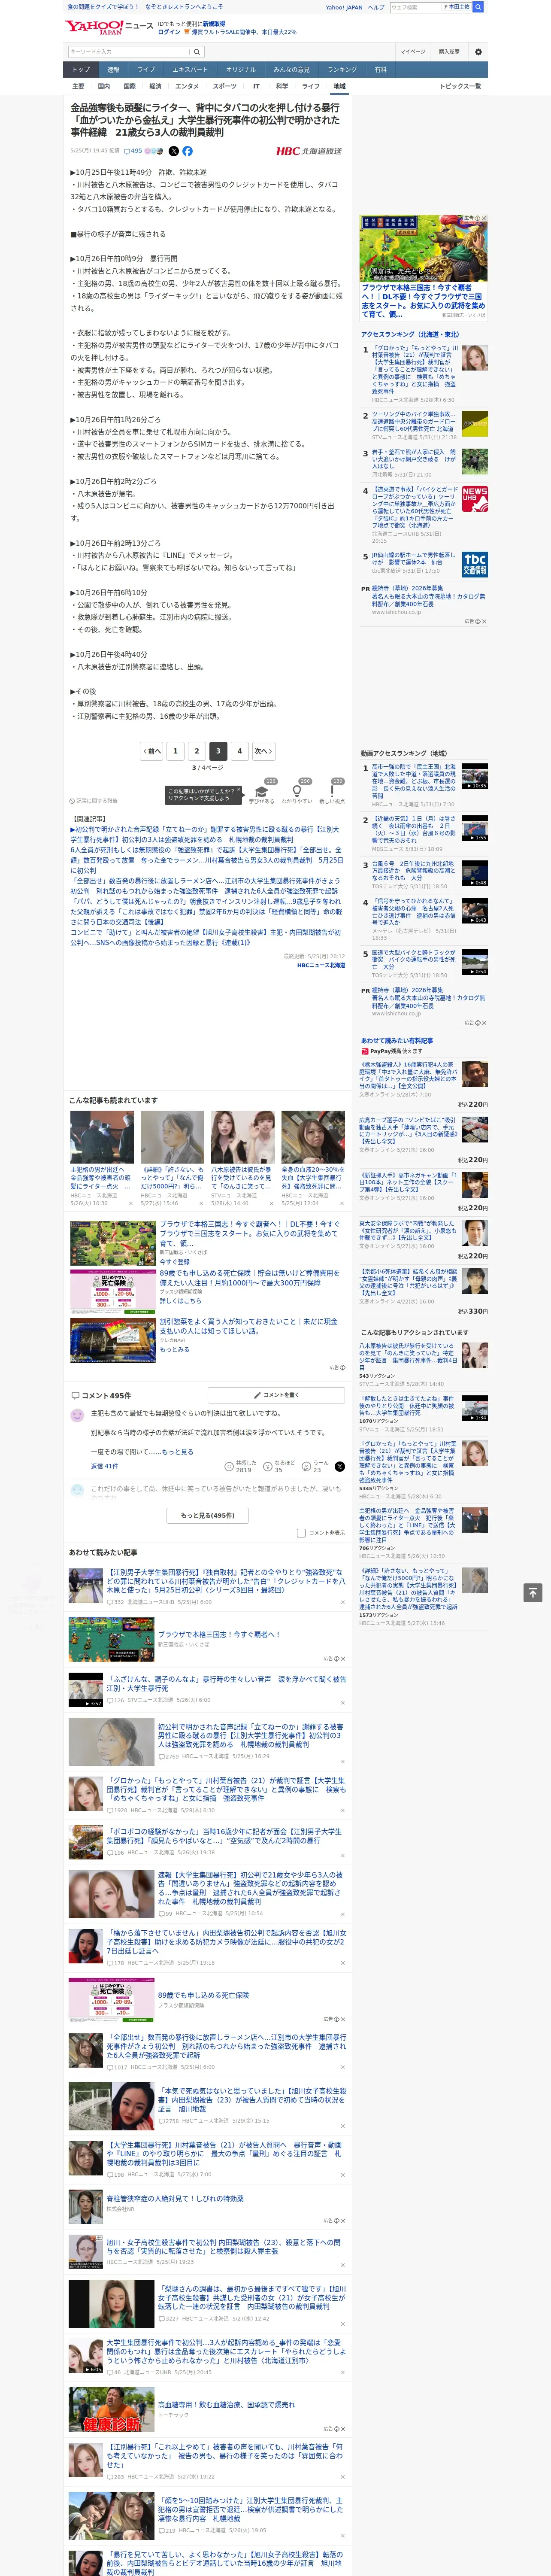Open the 主犯格の男が出頭へ article thumbnail

click(x=102, y=1136)
